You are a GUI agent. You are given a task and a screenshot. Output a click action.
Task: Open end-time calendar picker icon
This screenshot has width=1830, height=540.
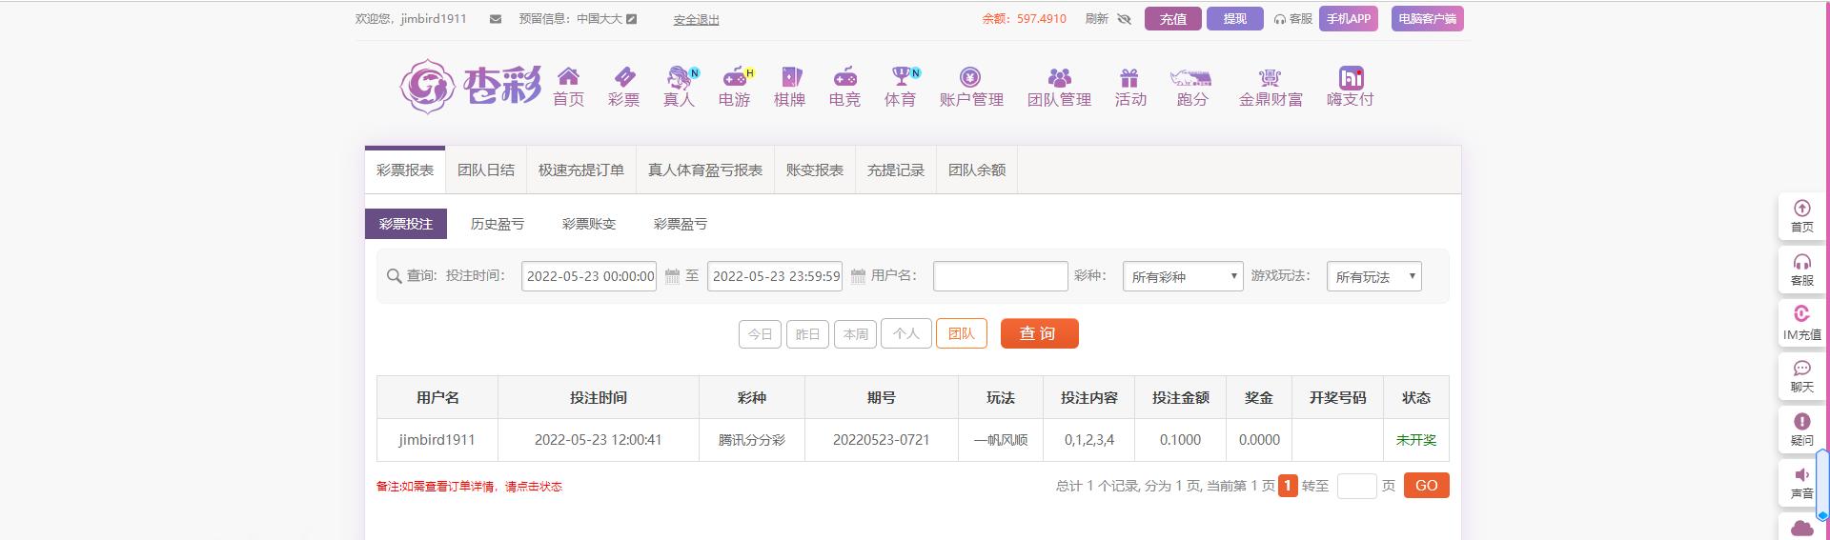click(858, 276)
